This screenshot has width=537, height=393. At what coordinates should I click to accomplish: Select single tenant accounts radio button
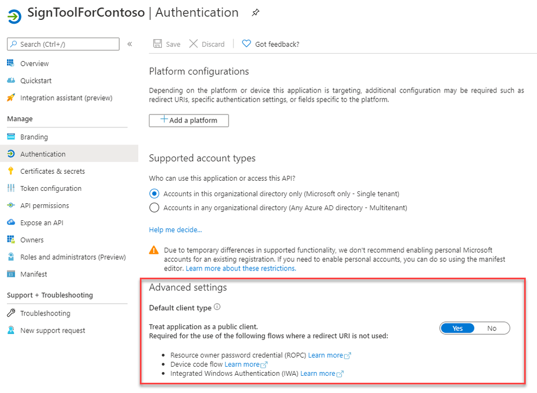coord(154,194)
